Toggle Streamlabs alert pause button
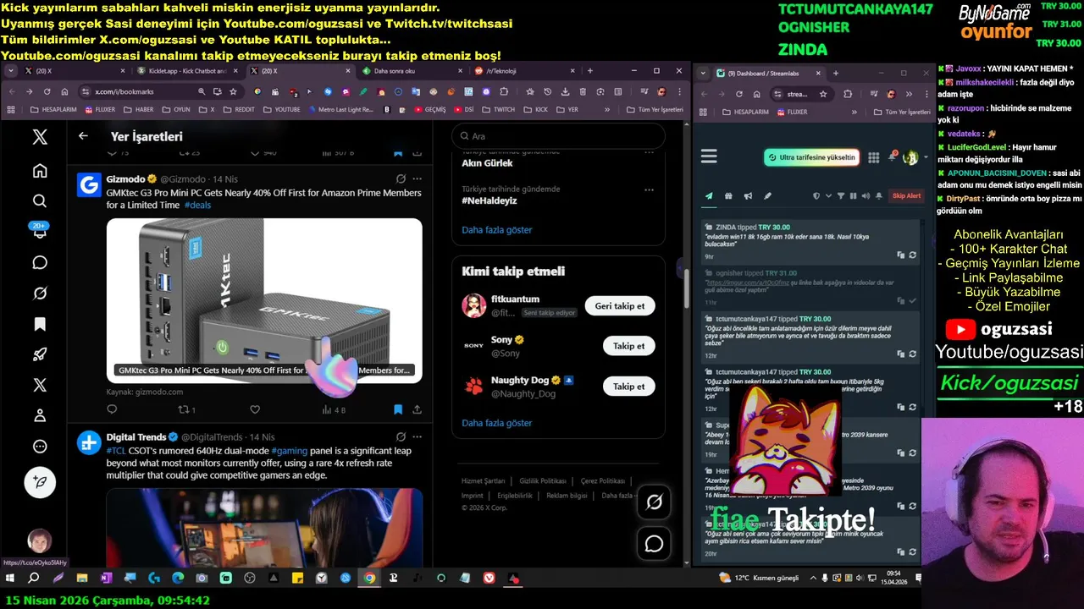This screenshot has width=1084, height=609. pyautogui.click(x=853, y=195)
